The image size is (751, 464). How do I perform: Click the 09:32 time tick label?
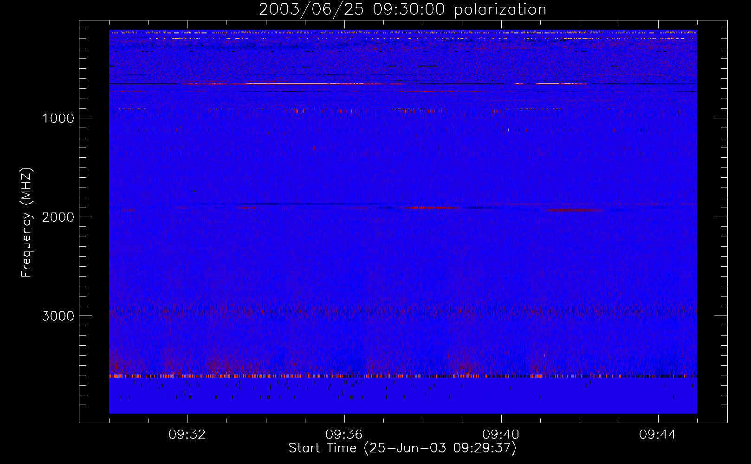(187, 435)
